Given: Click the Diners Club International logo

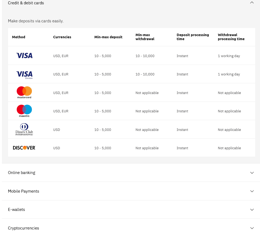Looking at the screenshot, I should [x=24, y=129].
